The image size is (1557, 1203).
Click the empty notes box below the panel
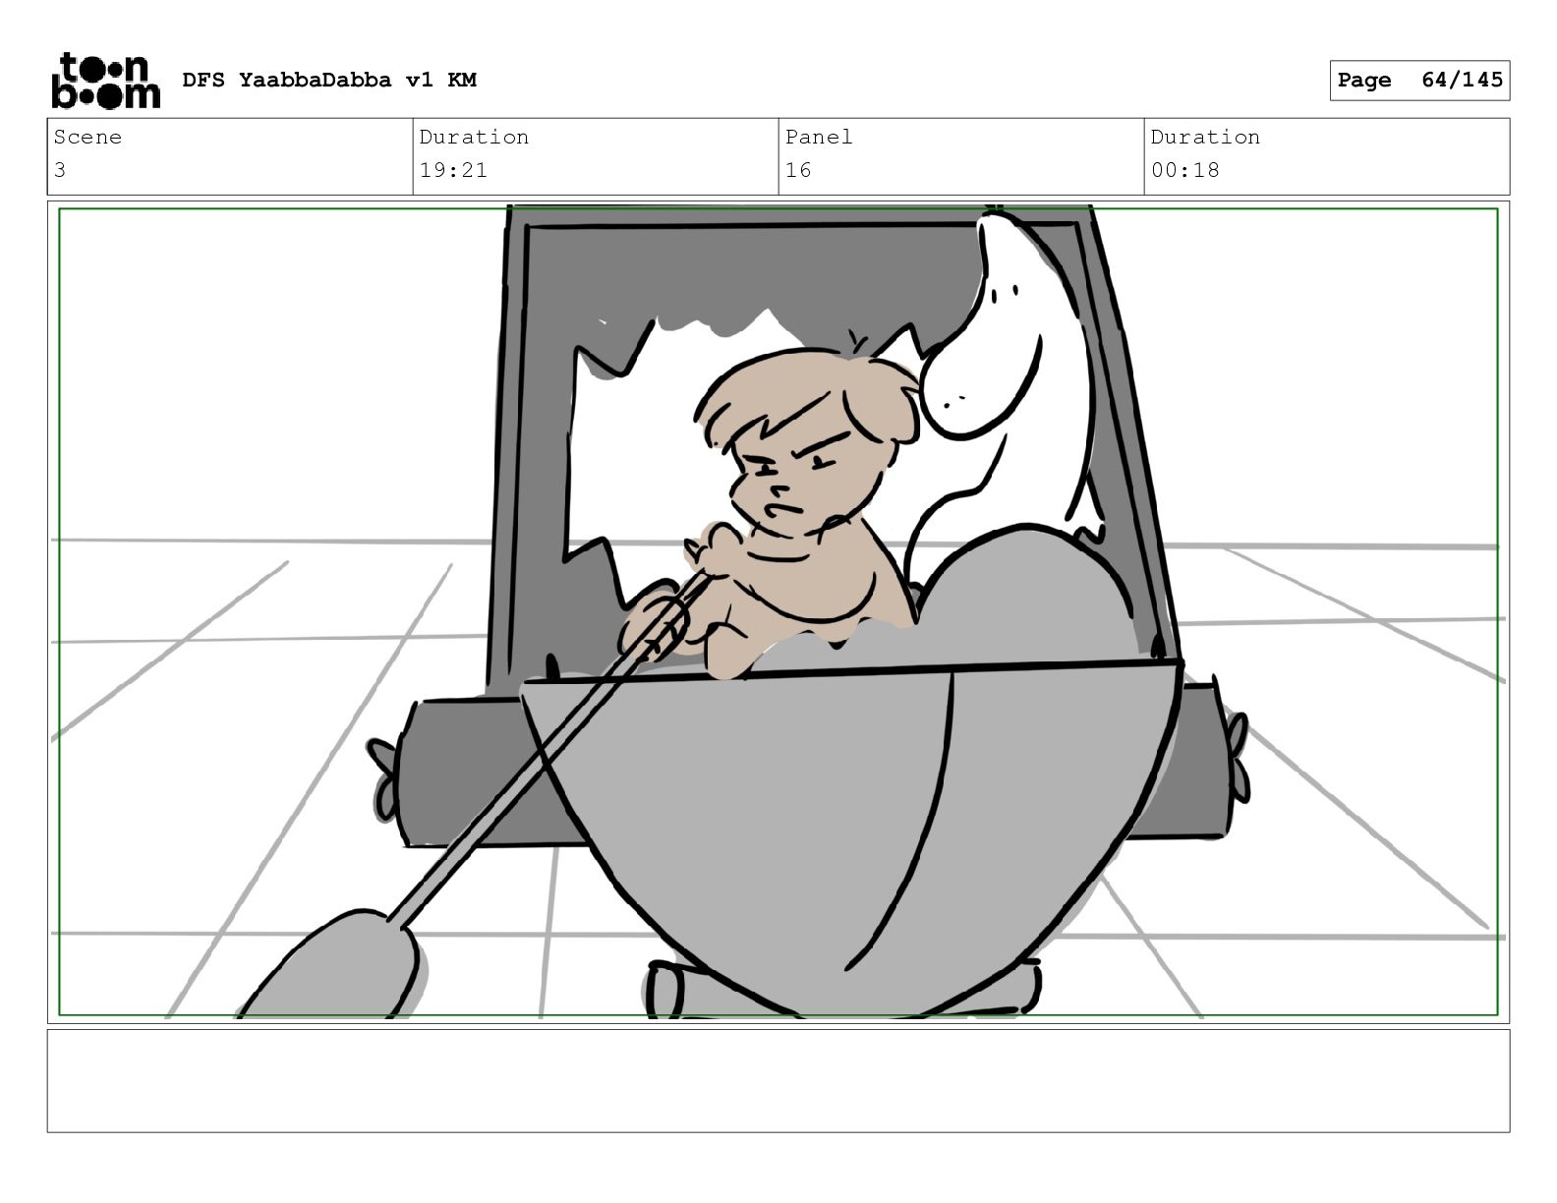pyautogui.click(x=778, y=1080)
